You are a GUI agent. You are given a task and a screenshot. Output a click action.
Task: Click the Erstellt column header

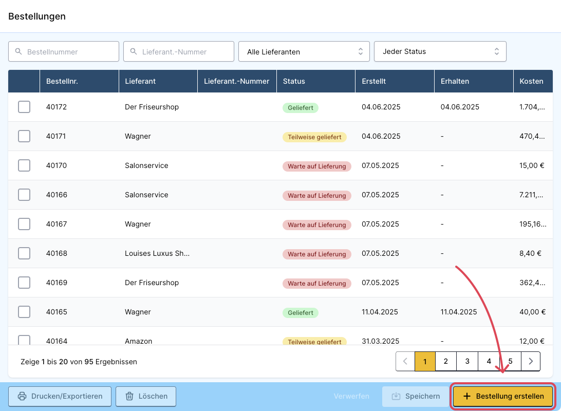395,81
